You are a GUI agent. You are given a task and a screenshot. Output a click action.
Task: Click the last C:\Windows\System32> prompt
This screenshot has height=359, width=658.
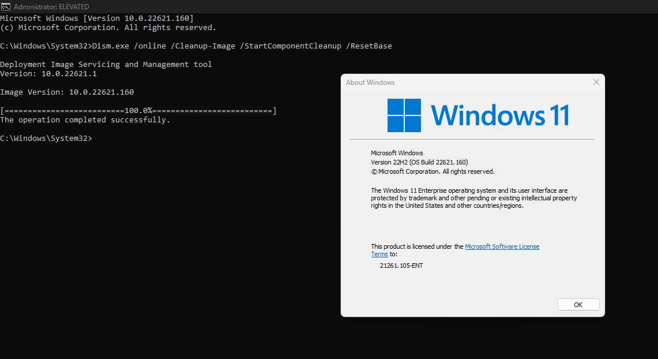[46, 138]
